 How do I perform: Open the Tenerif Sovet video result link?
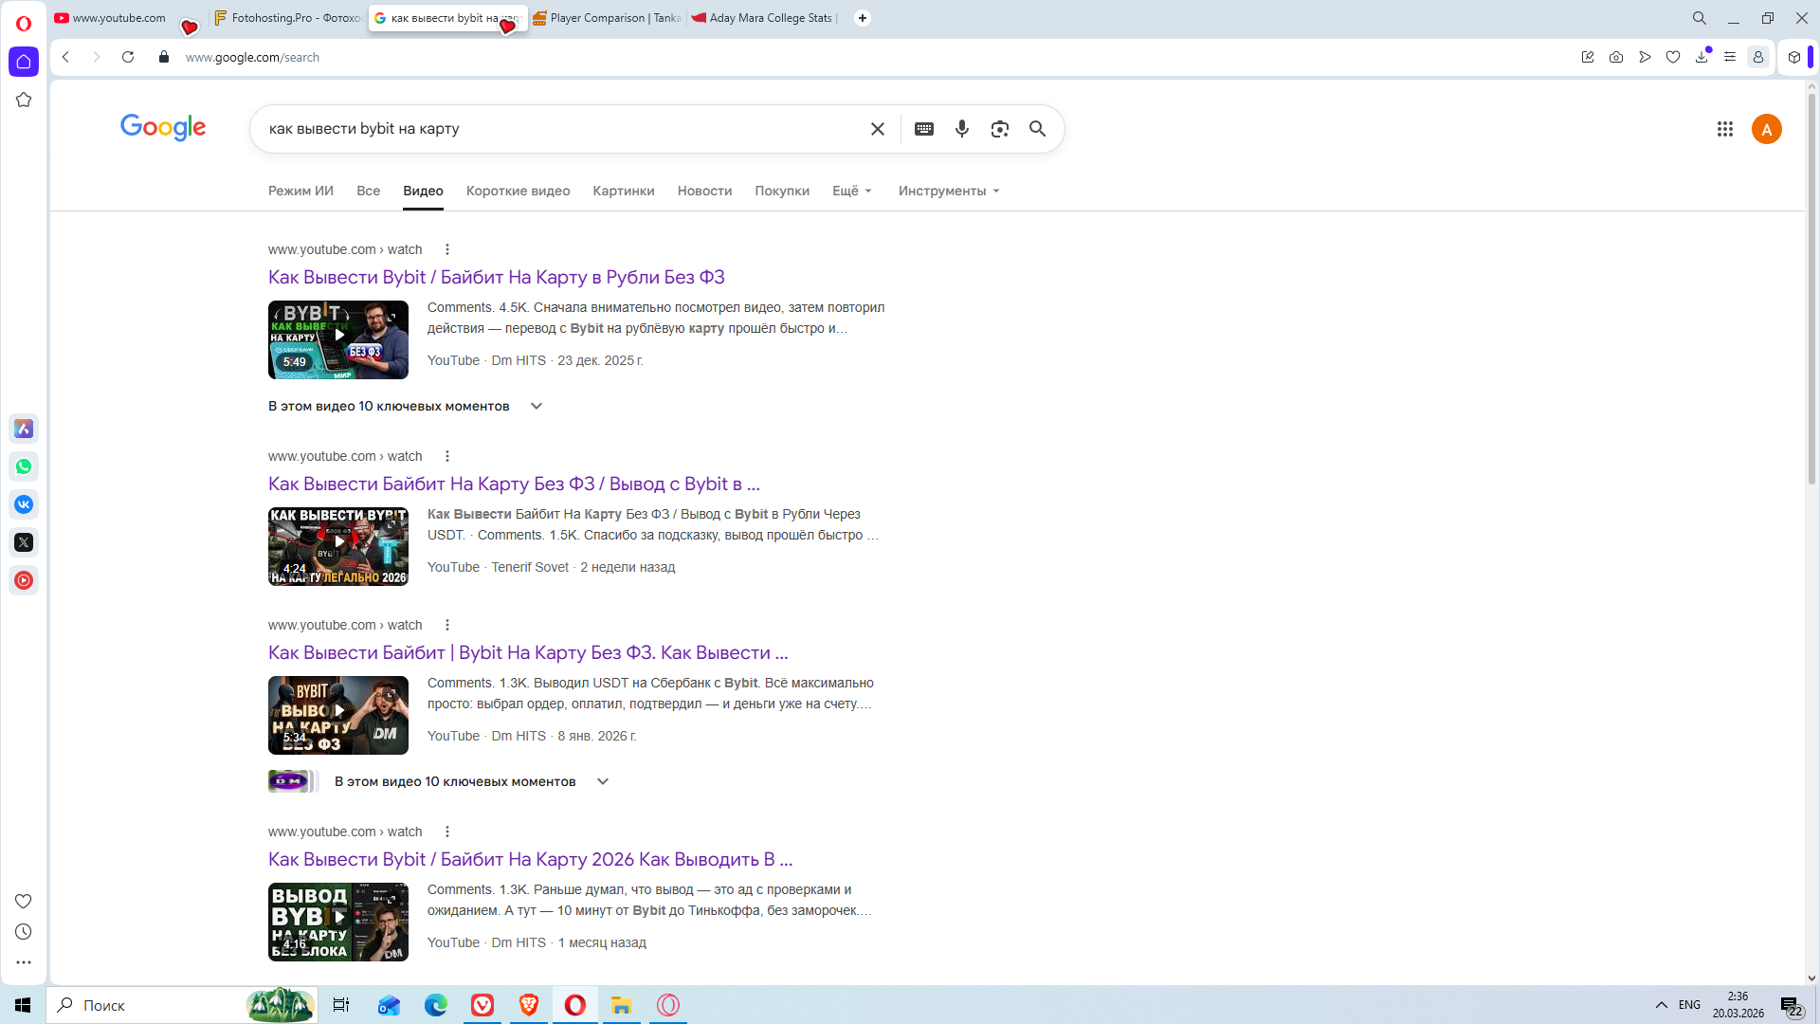point(513,484)
